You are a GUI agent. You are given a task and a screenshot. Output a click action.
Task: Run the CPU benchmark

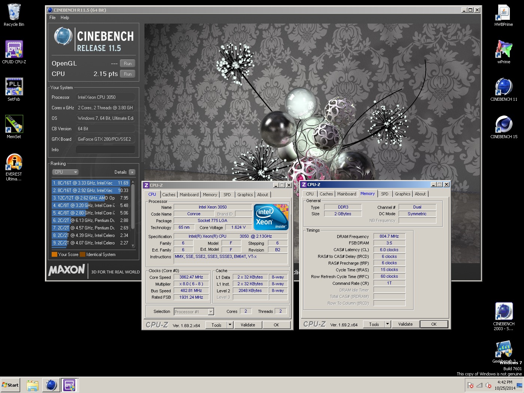(x=128, y=74)
